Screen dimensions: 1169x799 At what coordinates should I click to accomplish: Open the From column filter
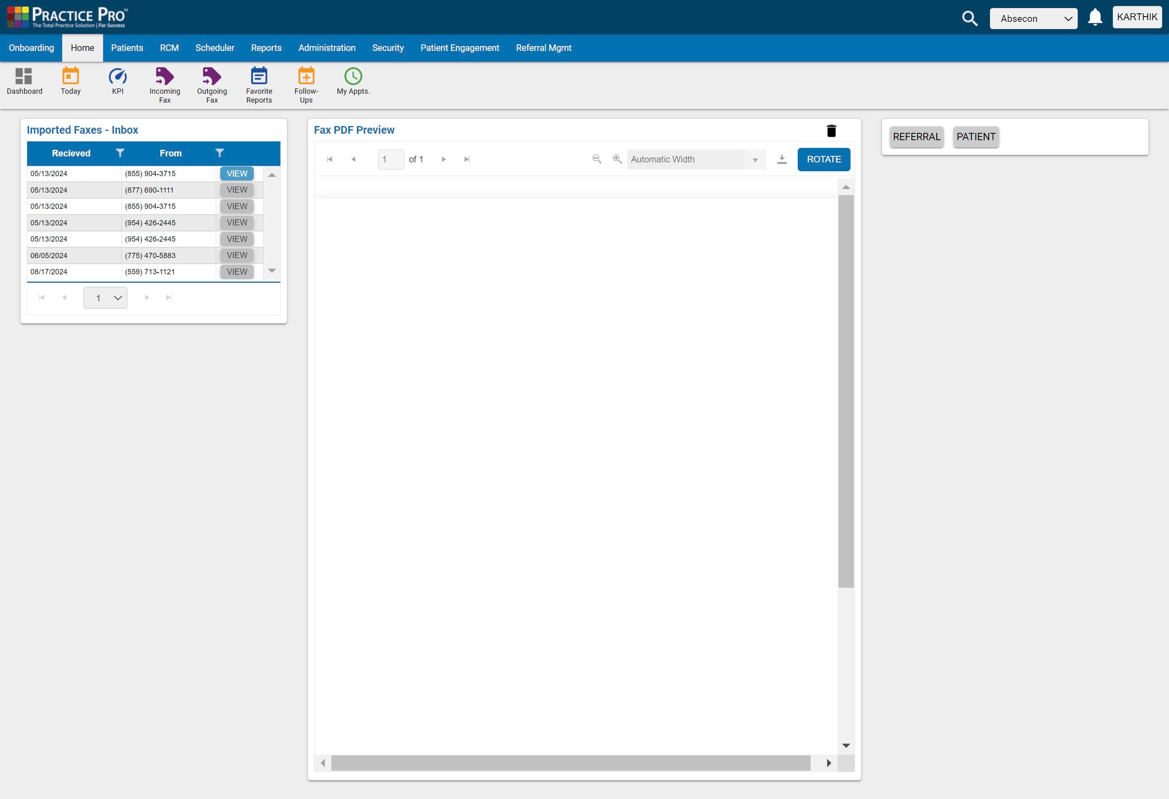[220, 153]
